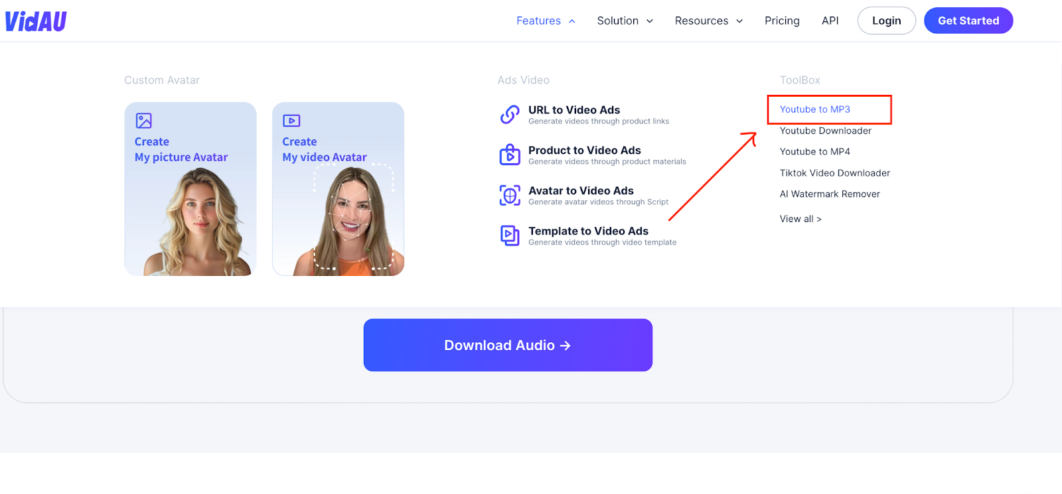Click the Custom Avatar section heading
Screen dimensions: 1062x494
pyautogui.click(x=162, y=80)
